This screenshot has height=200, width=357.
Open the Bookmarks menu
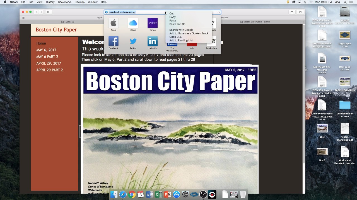(x=65, y=2)
